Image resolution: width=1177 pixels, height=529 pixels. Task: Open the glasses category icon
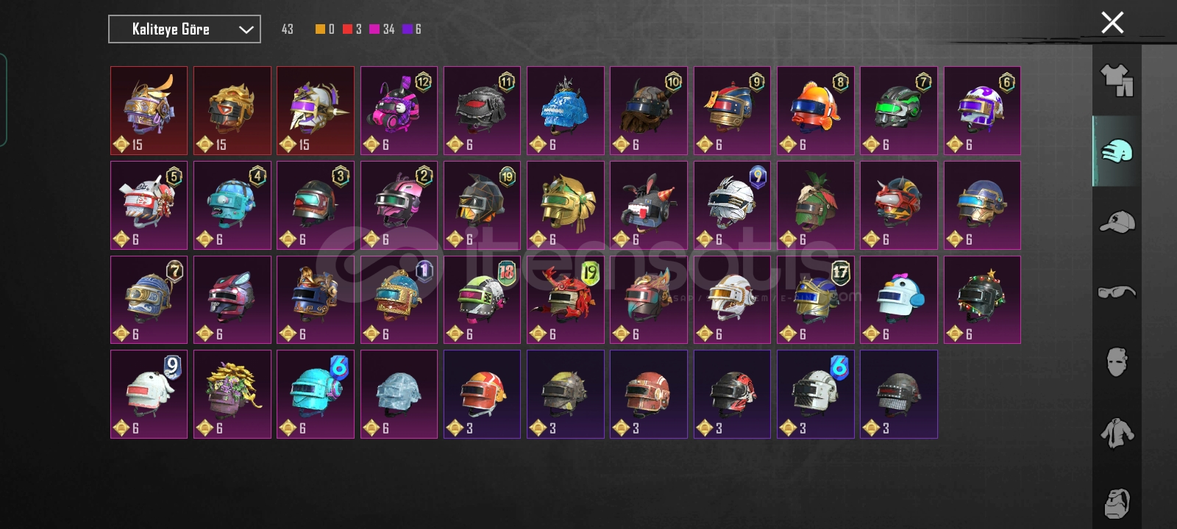click(x=1117, y=292)
